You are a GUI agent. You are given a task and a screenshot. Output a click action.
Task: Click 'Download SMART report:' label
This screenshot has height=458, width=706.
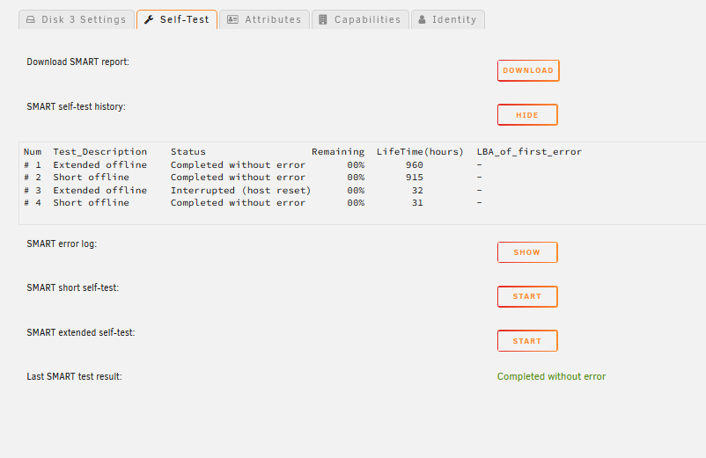click(77, 62)
